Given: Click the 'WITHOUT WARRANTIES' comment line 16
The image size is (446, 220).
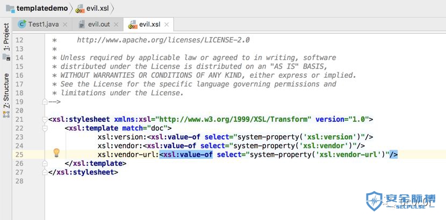Looking at the screenshot, I should [204, 75].
